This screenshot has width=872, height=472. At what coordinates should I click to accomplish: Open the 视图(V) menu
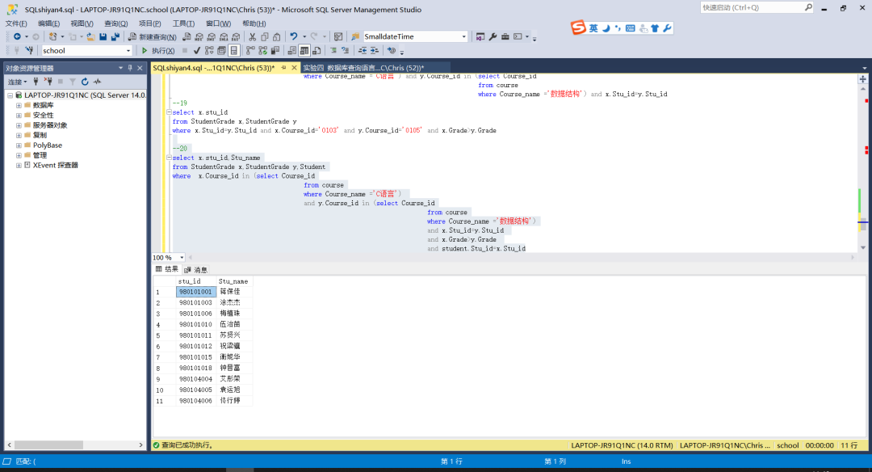pos(82,23)
